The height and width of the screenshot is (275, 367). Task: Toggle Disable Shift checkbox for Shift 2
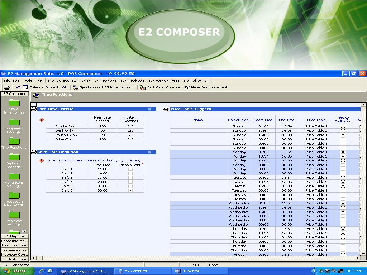pos(130,173)
